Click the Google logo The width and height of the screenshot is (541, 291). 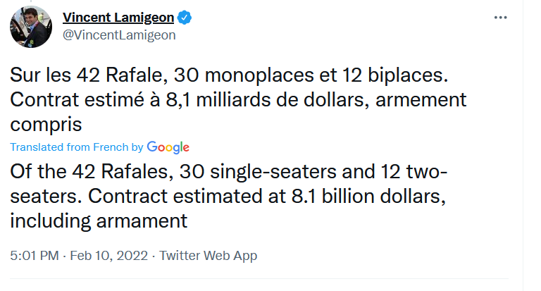click(x=168, y=147)
